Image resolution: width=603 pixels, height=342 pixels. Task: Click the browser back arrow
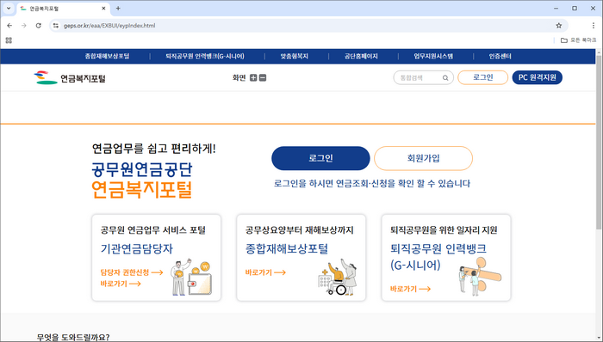pos(9,26)
